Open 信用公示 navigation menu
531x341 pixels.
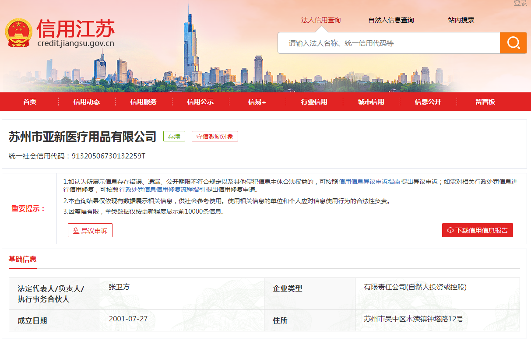(x=200, y=102)
